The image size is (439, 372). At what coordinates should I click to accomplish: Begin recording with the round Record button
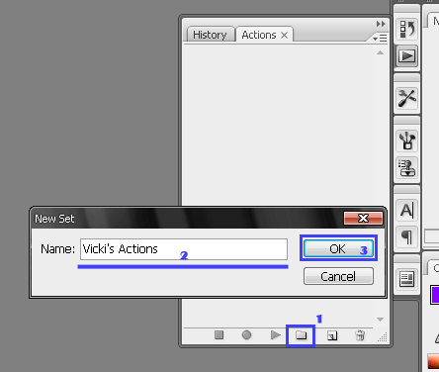[246, 335]
